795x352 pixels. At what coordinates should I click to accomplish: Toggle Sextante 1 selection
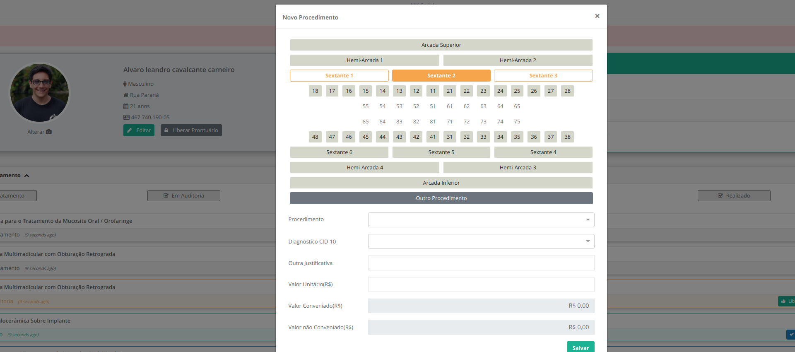pyautogui.click(x=339, y=76)
